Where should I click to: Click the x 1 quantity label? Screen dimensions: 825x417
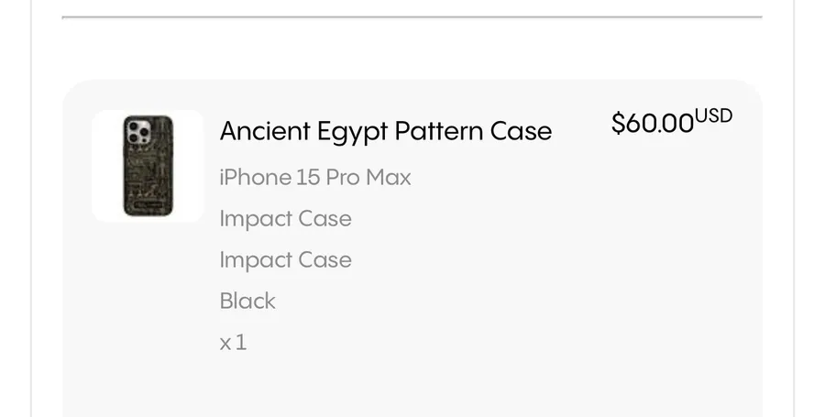[233, 343]
